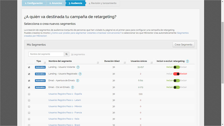Viewport: 224px width, 126px height.
Task: Uncheck Landing - Usuario Visitante checkbox
Action: 29,67
